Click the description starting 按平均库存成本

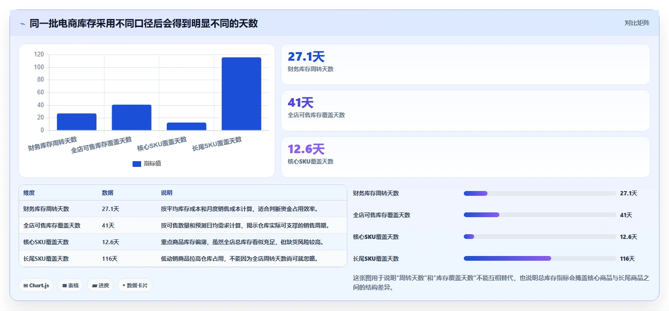pos(239,209)
